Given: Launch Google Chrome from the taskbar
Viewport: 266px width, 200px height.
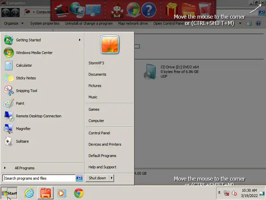Looking at the screenshot, I should tap(79, 193).
